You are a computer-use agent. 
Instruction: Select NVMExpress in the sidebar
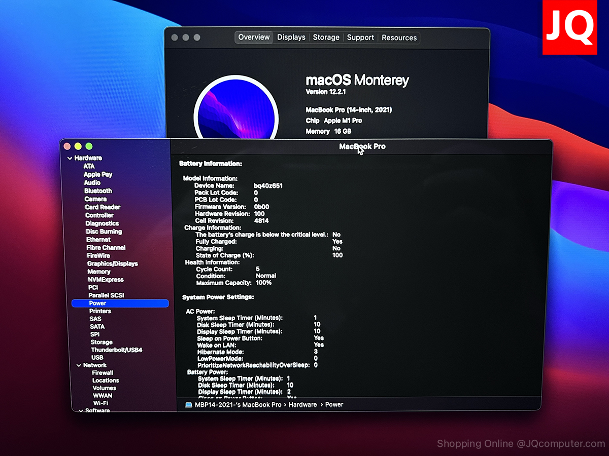[106, 280]
